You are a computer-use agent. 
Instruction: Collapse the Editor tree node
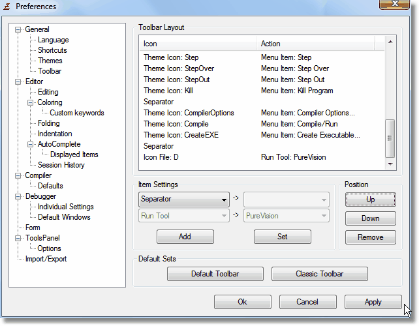click(x=18, y=81)
